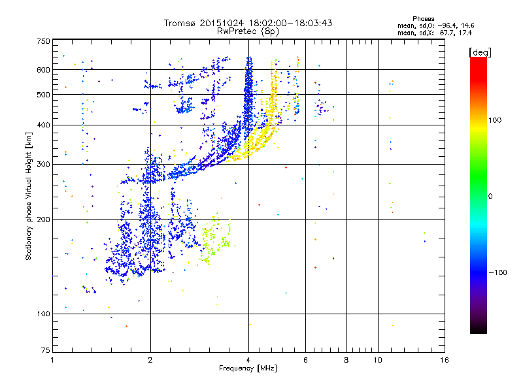Click the 'RwPretec (8p)' subtitle

[248, 31]
